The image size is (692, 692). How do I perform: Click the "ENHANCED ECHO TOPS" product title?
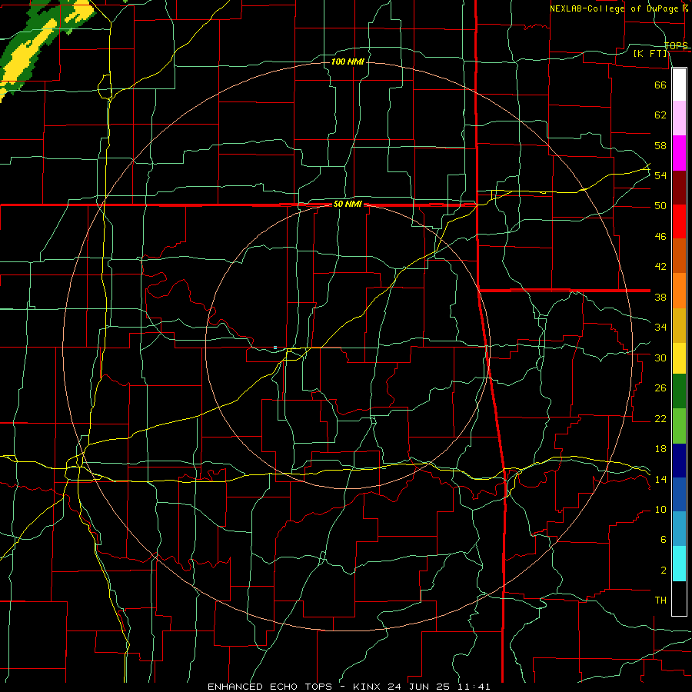[x=270, y=687]
